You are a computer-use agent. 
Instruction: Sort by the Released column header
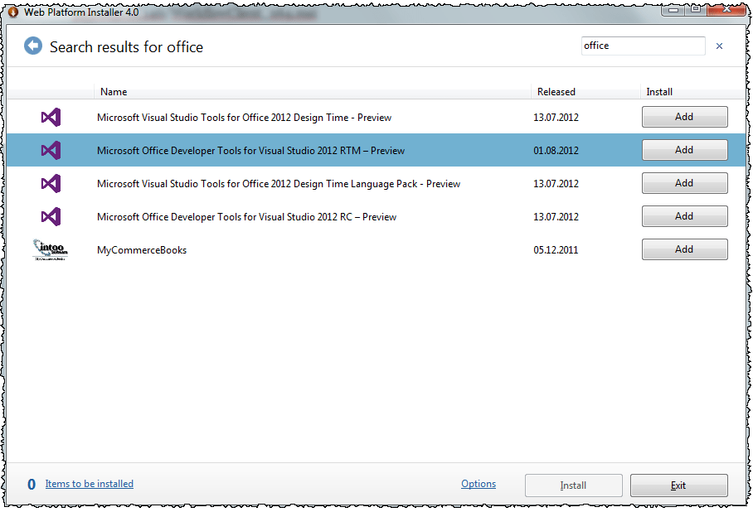[585, 92]
